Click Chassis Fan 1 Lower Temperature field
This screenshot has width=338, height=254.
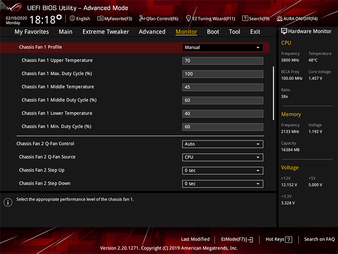[x=223, y=114]
